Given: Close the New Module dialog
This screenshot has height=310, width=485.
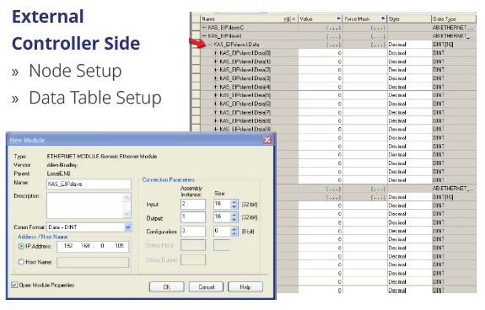Looking at the screenshot, I should point(267,140).
